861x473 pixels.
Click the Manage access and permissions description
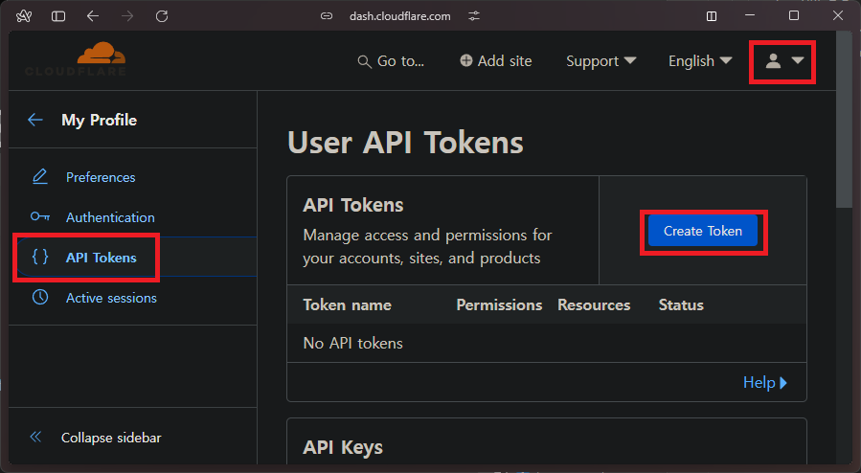[x=427, y=247]
